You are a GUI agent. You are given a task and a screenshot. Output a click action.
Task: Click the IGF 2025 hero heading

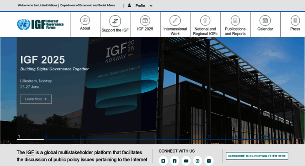click(x=43, y=60)
